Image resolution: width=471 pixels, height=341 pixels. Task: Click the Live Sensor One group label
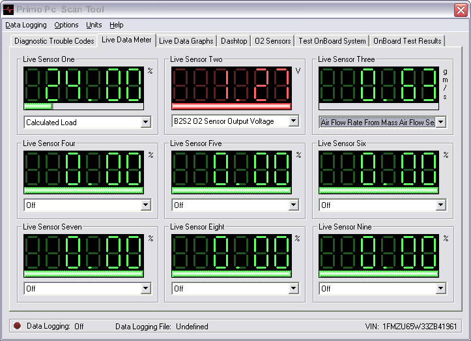click(x=49, y=59)
